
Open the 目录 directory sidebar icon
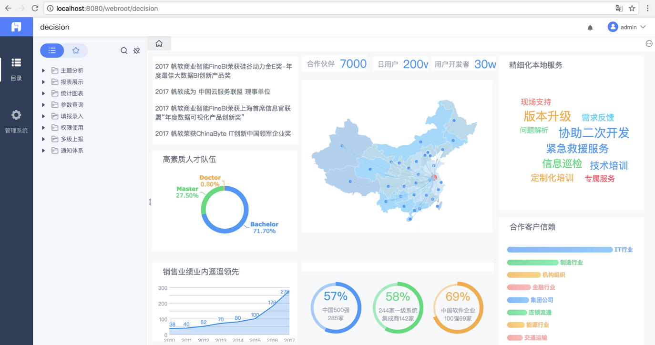[x=16, y=62]
